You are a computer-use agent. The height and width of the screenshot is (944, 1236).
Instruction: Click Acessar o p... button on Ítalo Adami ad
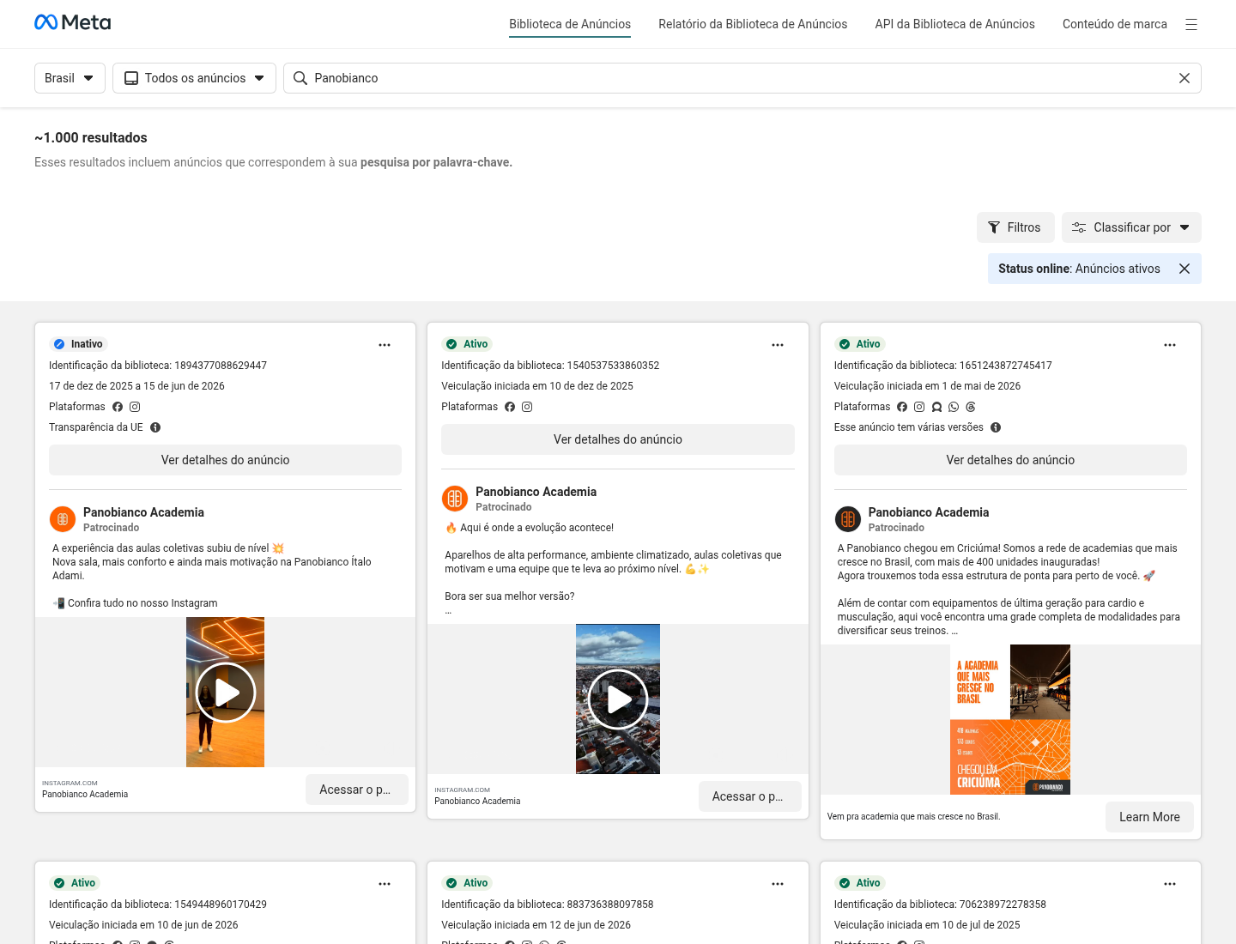click(x=357, y=790)
